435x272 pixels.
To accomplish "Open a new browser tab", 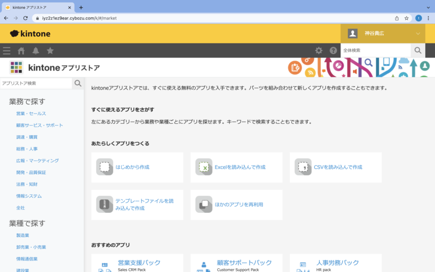I will (81, 8).
